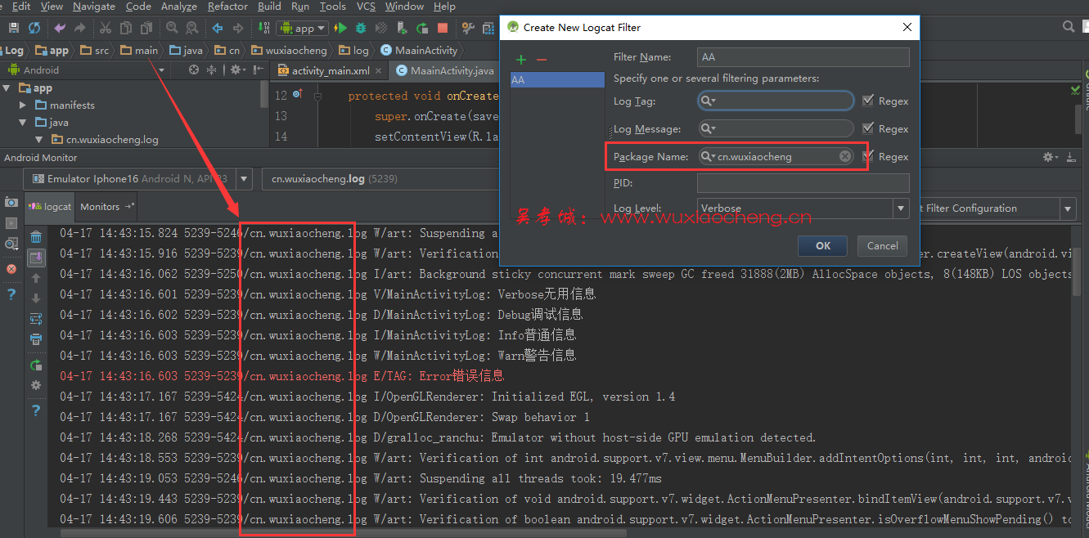The height and width of the screenshot is (538, 1089).
Task: Click Cancel in the filter dialog
Action: [882, 245]
